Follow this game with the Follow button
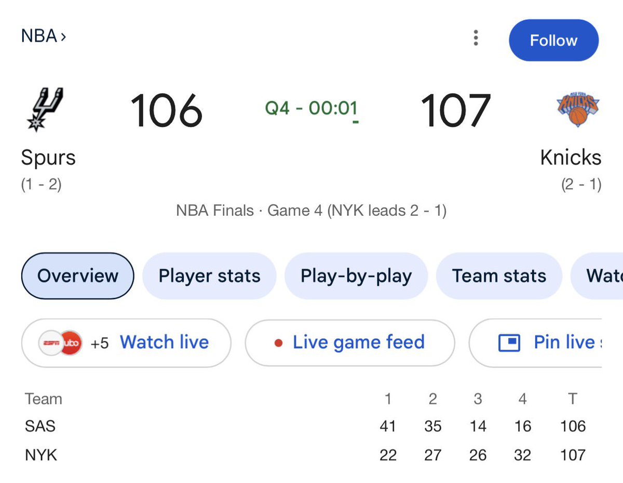The width and height of the screenshot is (623, 483). tap(553, 40)
